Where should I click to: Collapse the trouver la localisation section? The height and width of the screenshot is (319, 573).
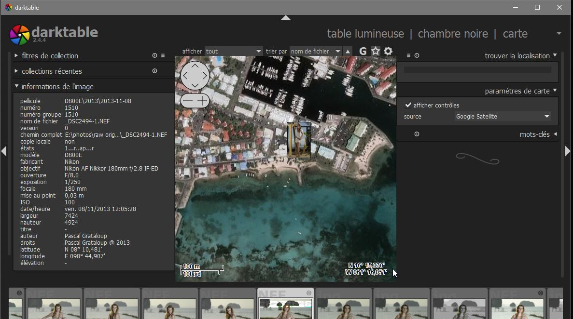click(555, 55)
